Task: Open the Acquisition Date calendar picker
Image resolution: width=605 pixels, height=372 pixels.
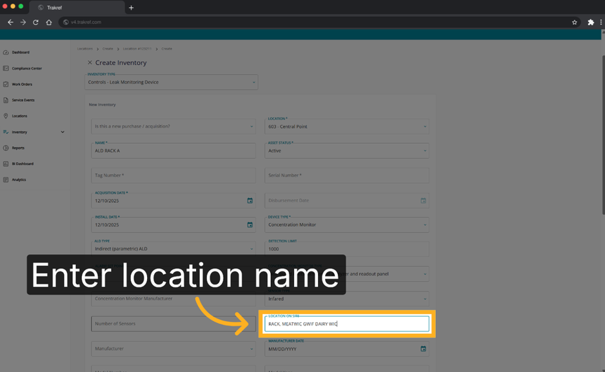Action: [x=250, y=201]
